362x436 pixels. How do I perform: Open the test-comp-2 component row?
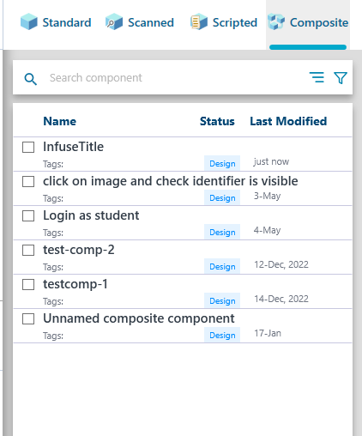click(183, 257)
